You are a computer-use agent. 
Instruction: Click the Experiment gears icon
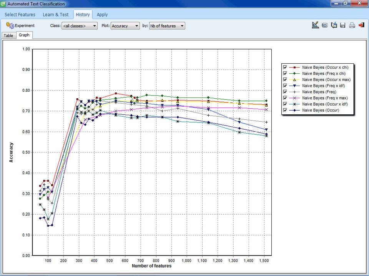point(10,25)
